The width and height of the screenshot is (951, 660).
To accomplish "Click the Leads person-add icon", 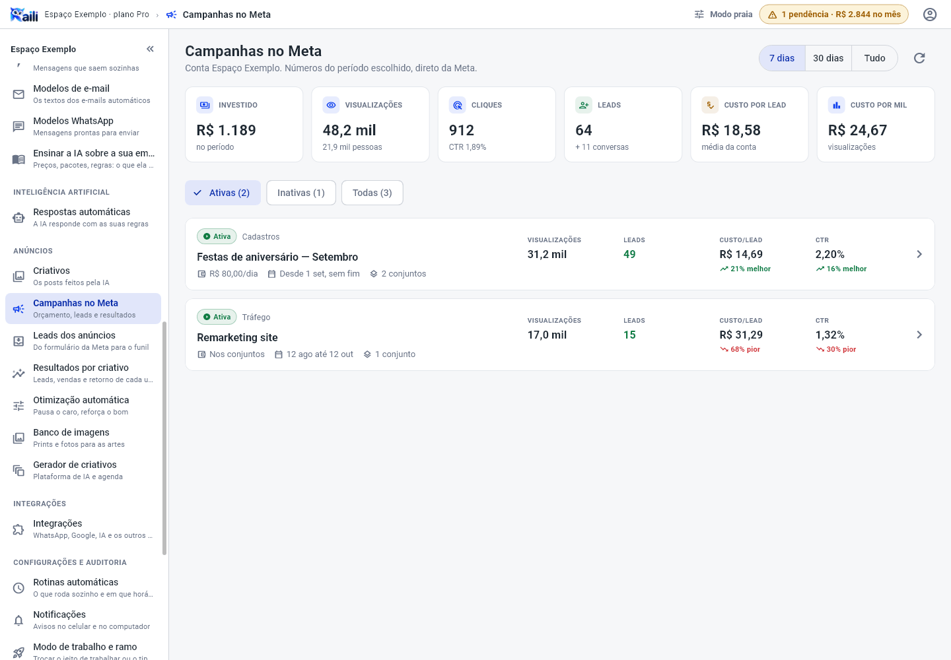I will click(x=584, y=105).
